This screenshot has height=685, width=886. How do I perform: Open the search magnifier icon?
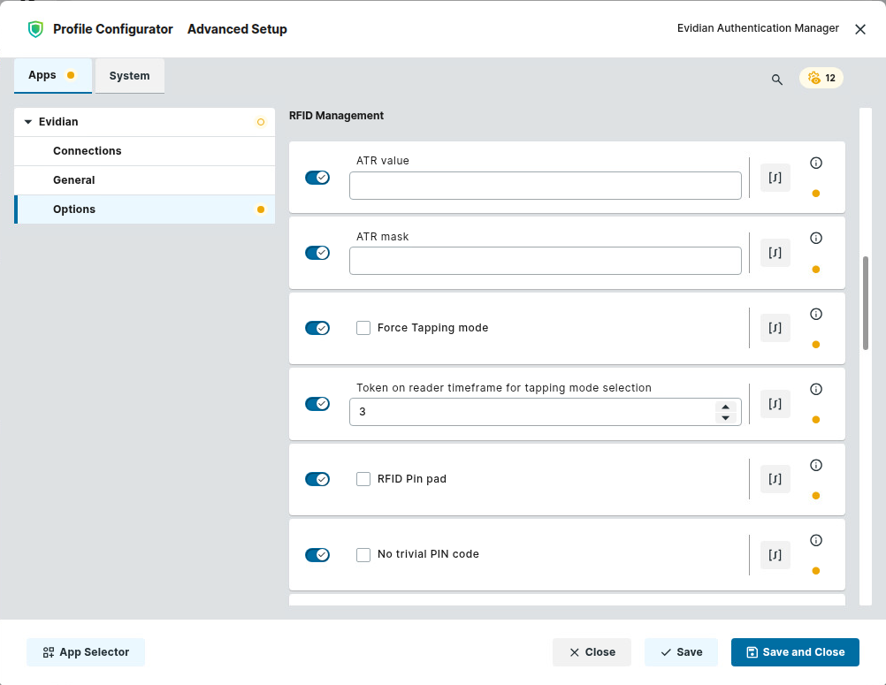tap(777, 80)
